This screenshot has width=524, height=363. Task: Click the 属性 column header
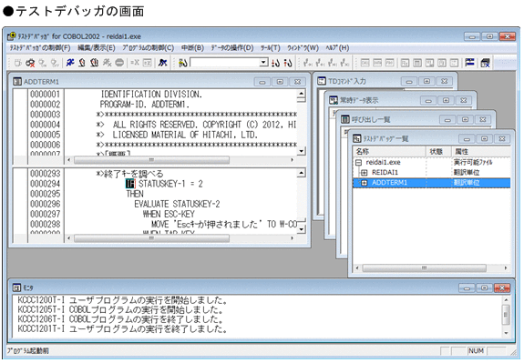point(481,151)
